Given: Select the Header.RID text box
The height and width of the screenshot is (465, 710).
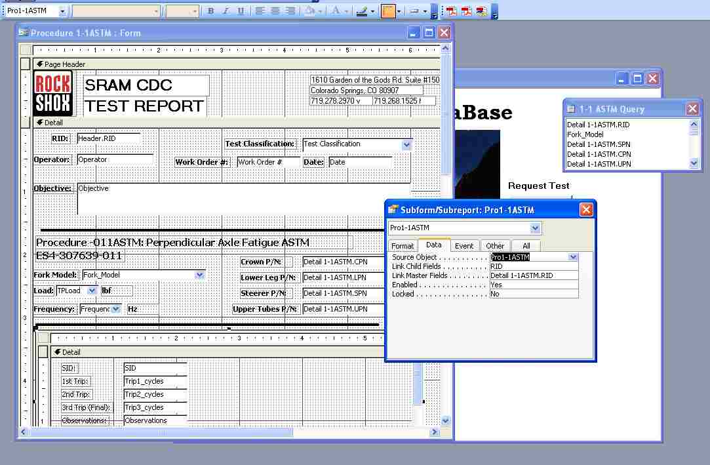Looking at the screenshot, I should [109, 138].
